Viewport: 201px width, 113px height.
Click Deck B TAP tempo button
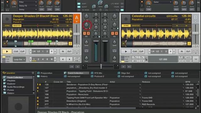[196, 59]
